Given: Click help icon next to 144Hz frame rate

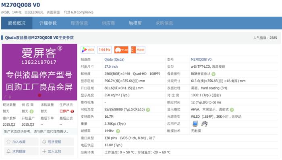Looking at the screenshot, I should pos(118,131).
